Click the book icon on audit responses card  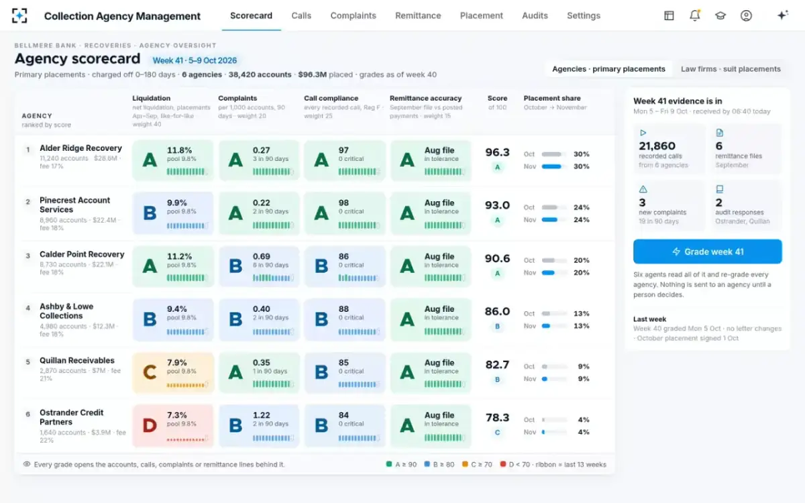pos(720,190)
